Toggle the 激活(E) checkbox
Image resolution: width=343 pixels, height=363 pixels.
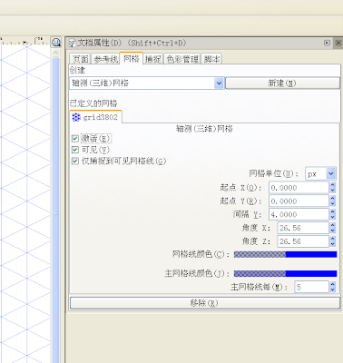coord(75,139)
